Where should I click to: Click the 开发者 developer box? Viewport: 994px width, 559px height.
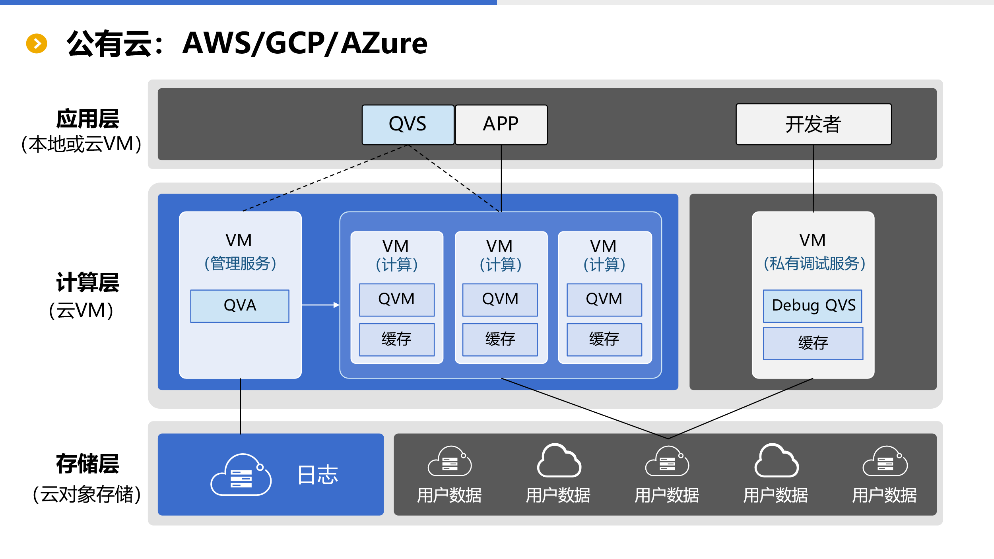[x=813, y=124]
